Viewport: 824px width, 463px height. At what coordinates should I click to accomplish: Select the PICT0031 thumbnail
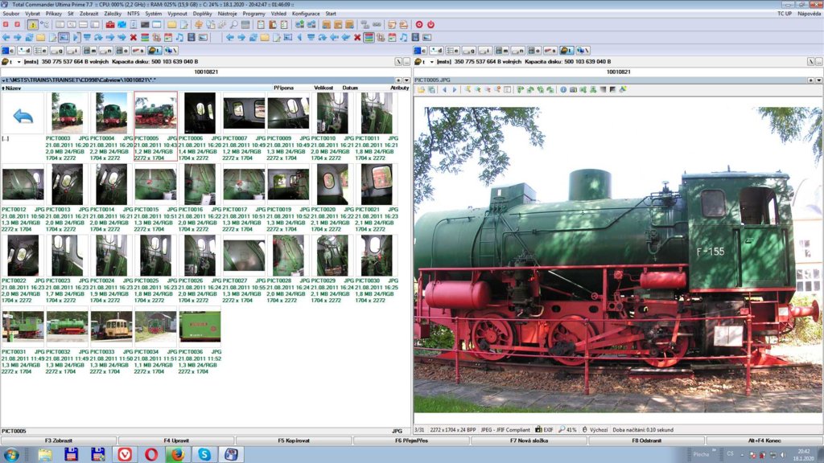[23, 326]
